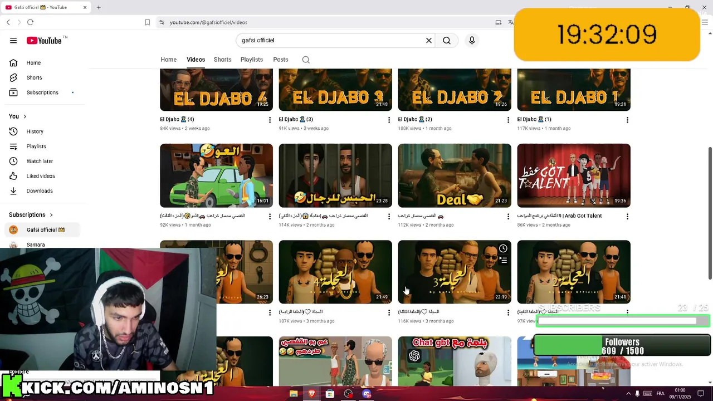Open a new browser tab

pyautogui.click(x=99, y=7)
